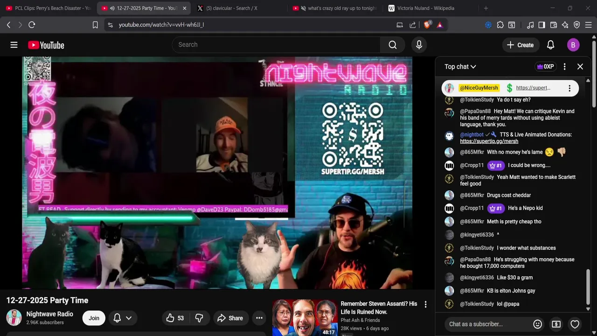Open the pinned https://supert... link
Image resolution: width=597 pixels, height=336 pixels.
point(533,88)
